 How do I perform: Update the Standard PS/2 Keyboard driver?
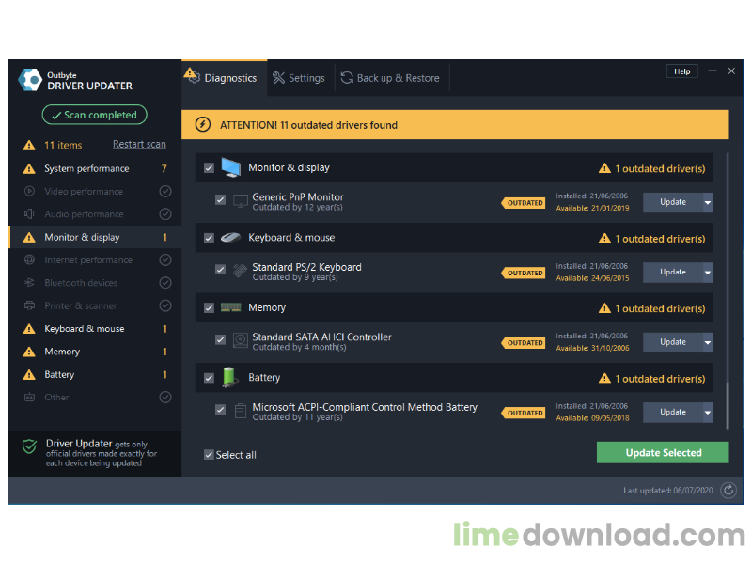tap(672, 273)
